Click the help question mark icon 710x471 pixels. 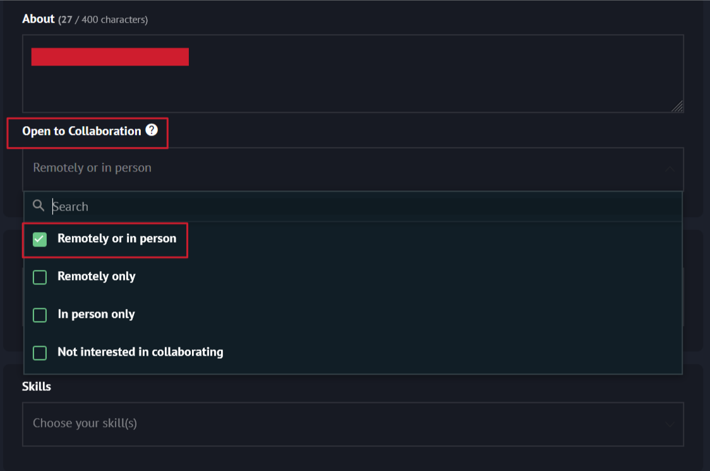[x=152, y=131]
